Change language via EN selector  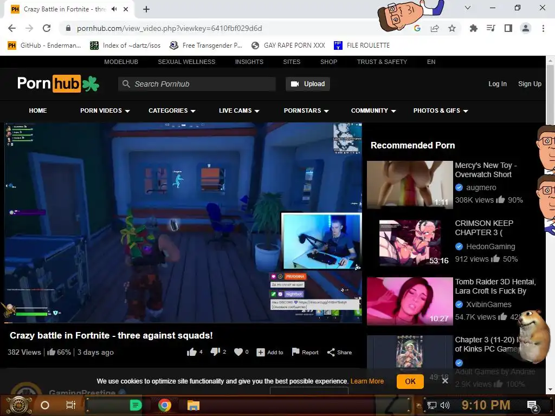pos(431,62)
